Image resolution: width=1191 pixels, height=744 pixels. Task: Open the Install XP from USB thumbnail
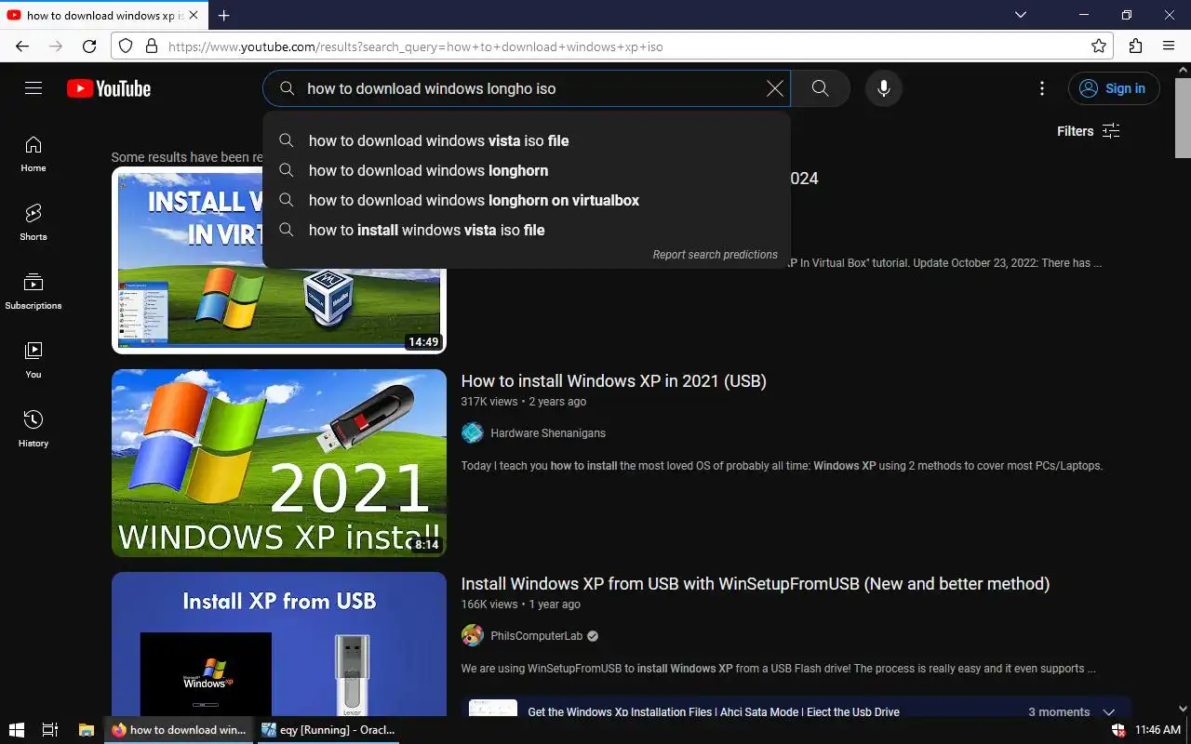pyautogui.click(x=279, y=644)
